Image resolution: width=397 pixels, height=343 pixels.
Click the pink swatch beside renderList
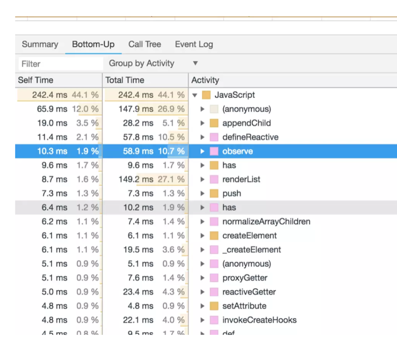[214, 179]
